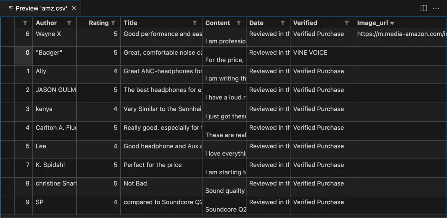The width and height of the screenshot is (447, 218).
Task: Click the filter icon on Verified column
Action: [x=346, y=23]
